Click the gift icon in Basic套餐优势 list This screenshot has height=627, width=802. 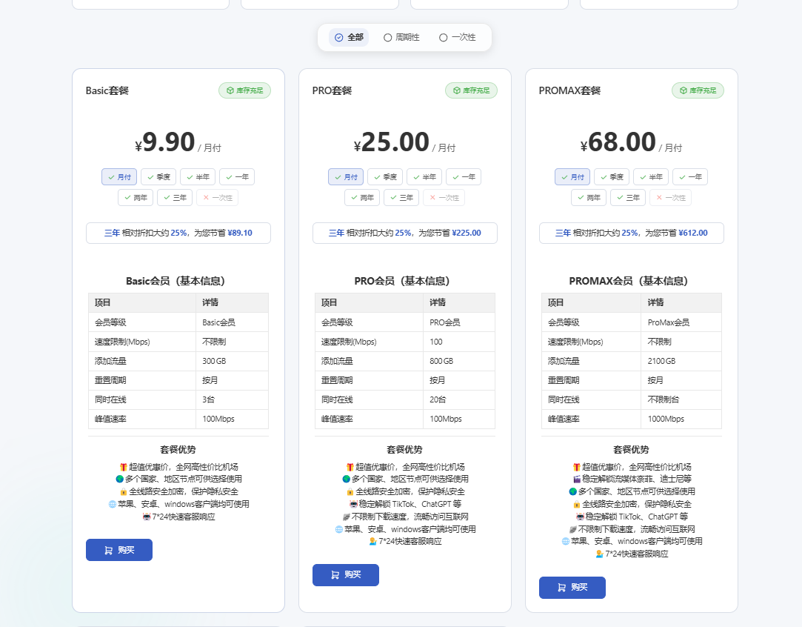[123, 467]
